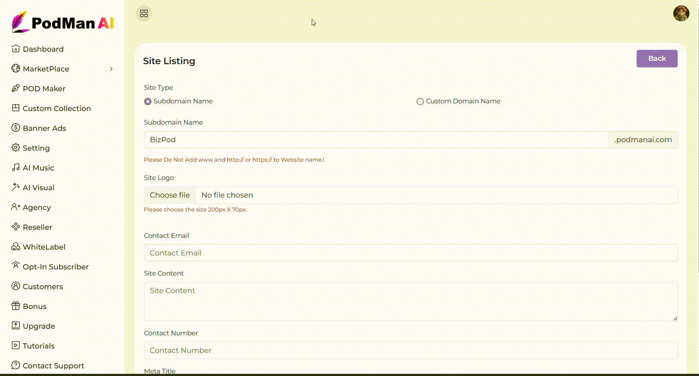Expand the MarketPlace submenu chevron
This screenshot has height=376, width=699.
tap(111, 69)
